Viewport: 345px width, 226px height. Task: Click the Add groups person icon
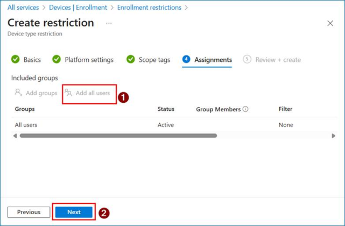coord(18,92)
